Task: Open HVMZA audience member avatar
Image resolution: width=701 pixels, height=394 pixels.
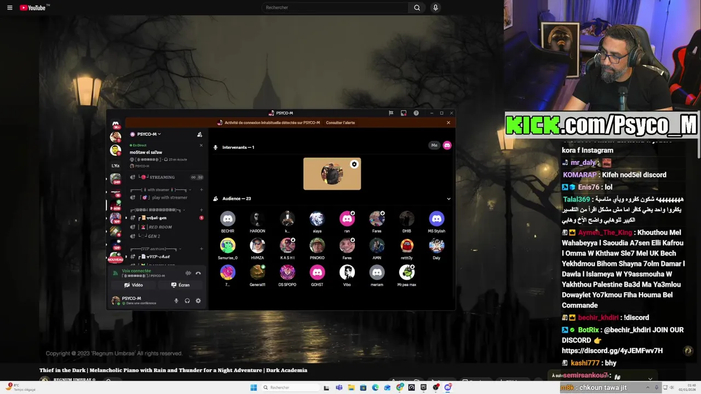Action: [x=257, y=246]
